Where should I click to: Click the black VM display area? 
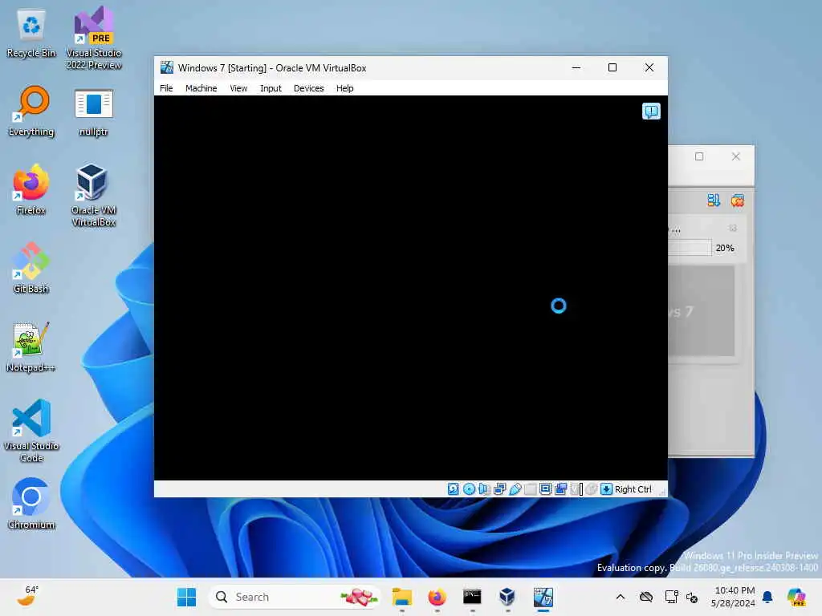pos(410,288)
